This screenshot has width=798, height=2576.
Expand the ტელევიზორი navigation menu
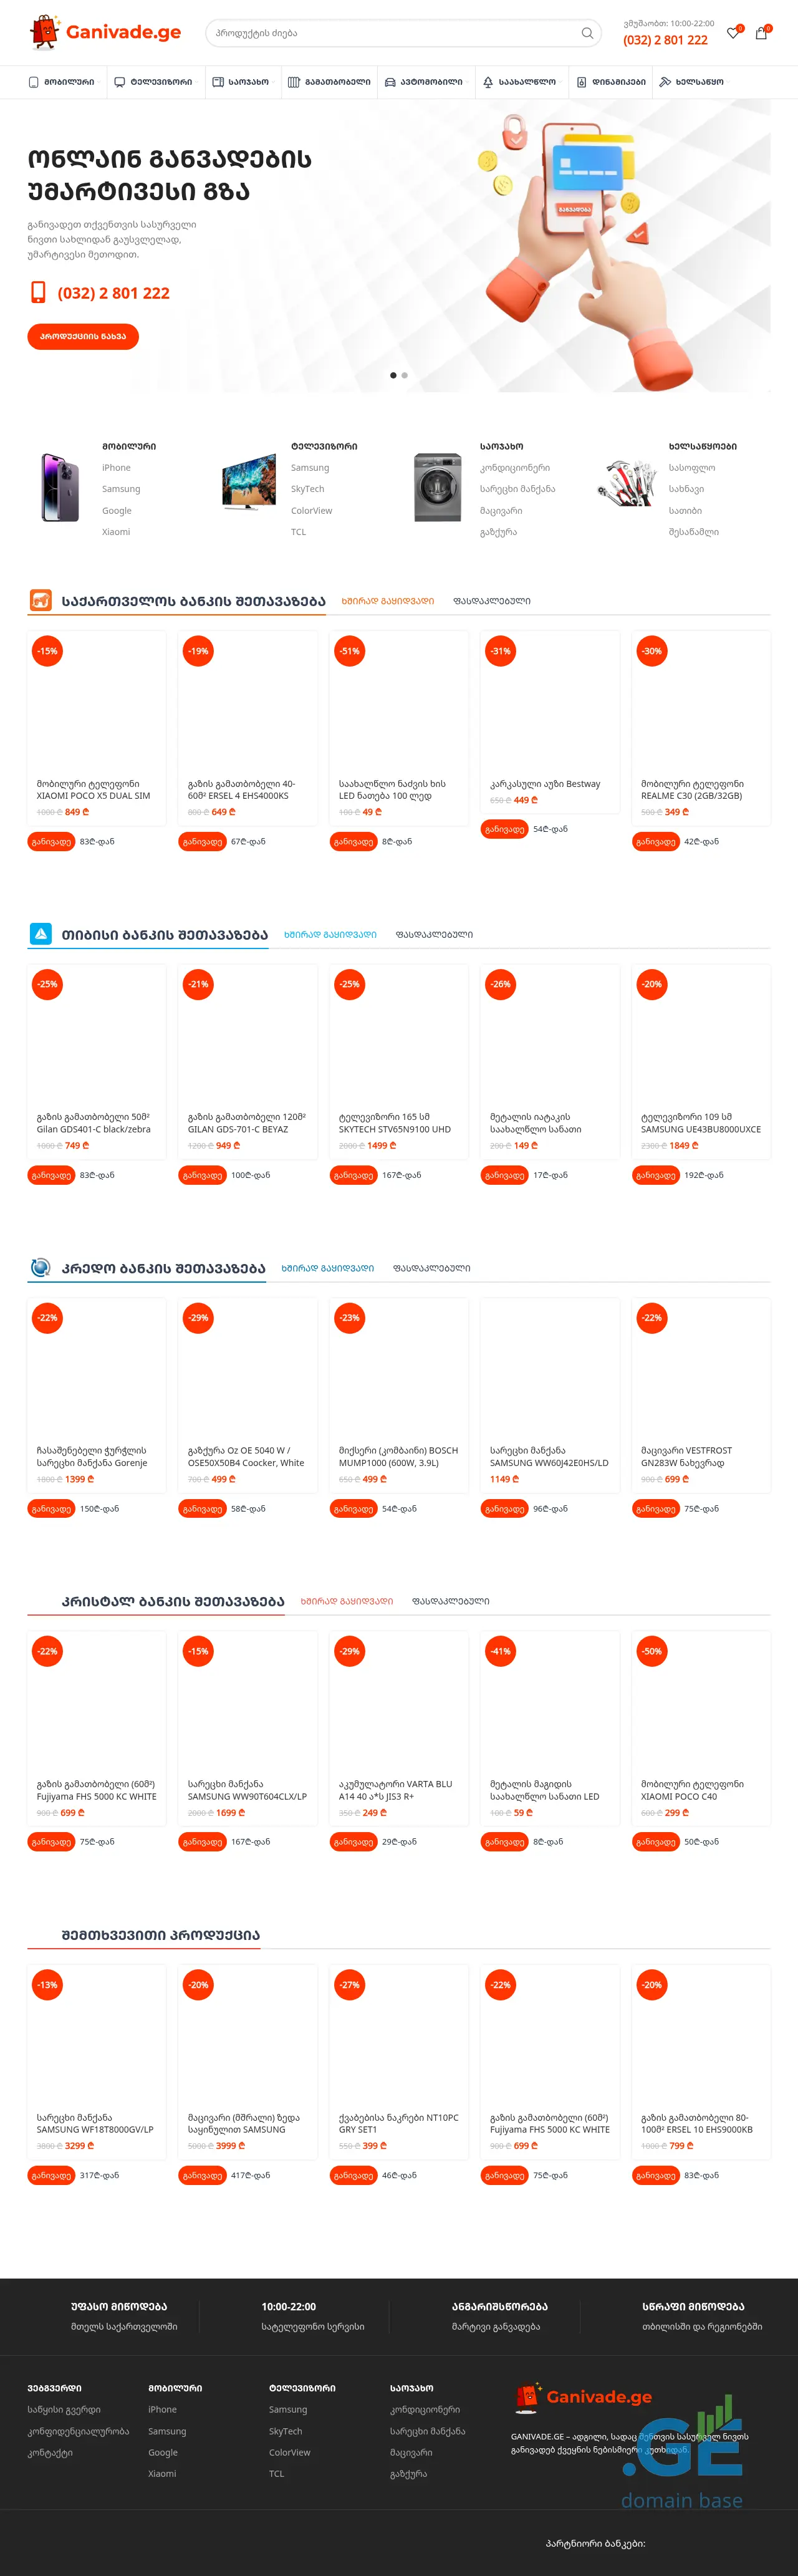[153, 82]
